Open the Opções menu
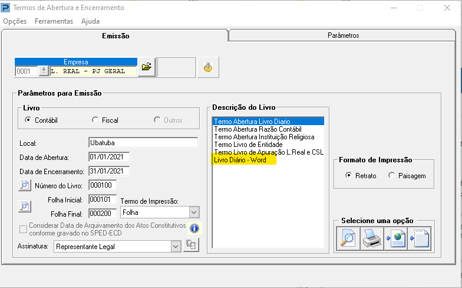Viewport: 462px width, 288px height. 15,21
